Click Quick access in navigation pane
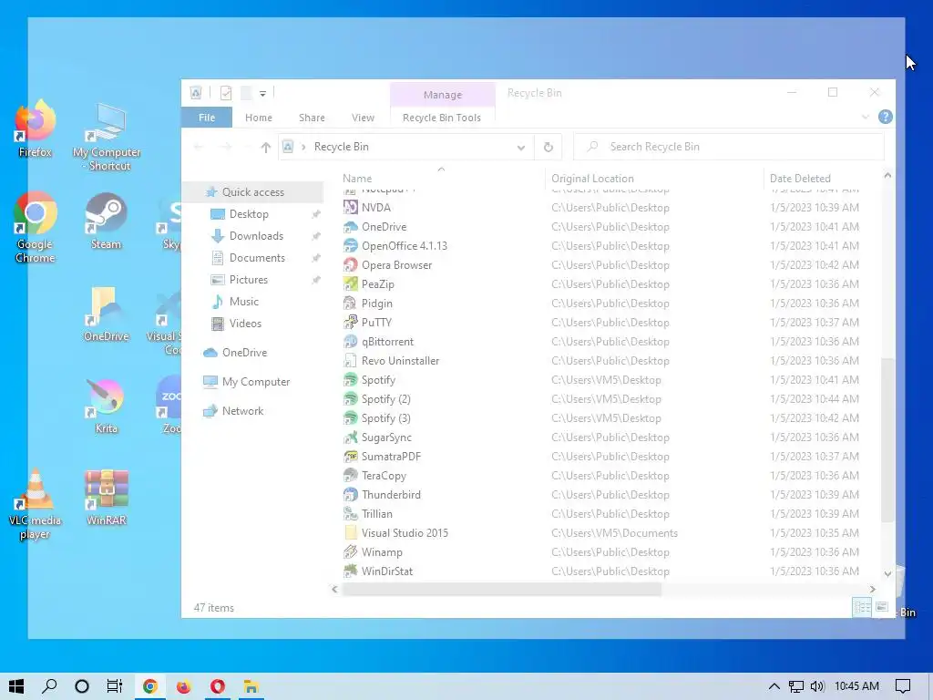933x700 pixels. [253, 192]
